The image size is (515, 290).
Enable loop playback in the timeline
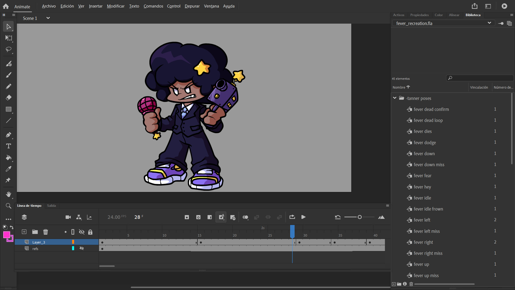(292, 217)
